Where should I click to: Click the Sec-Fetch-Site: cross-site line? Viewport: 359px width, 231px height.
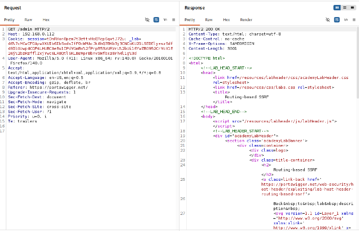tap(39, 106)
